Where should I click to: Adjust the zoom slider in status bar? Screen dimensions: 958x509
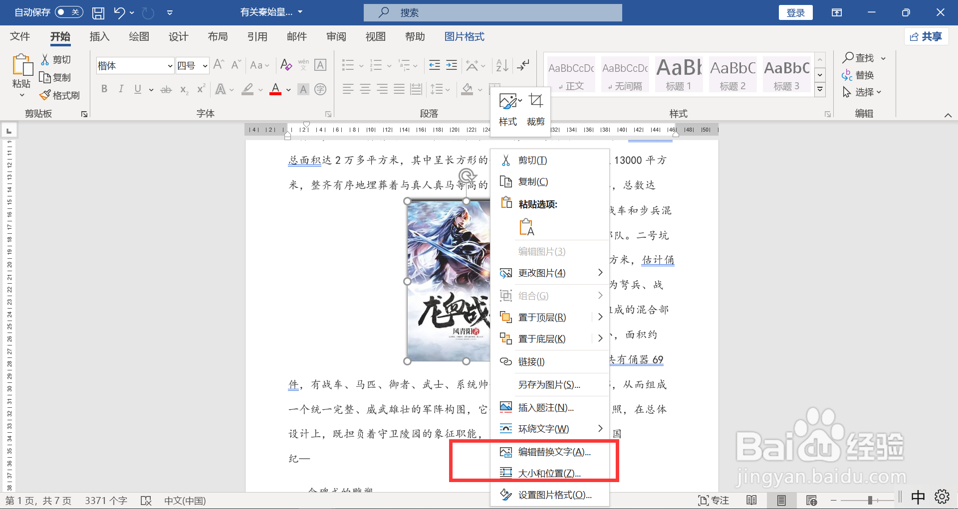(x=870, y=500)
